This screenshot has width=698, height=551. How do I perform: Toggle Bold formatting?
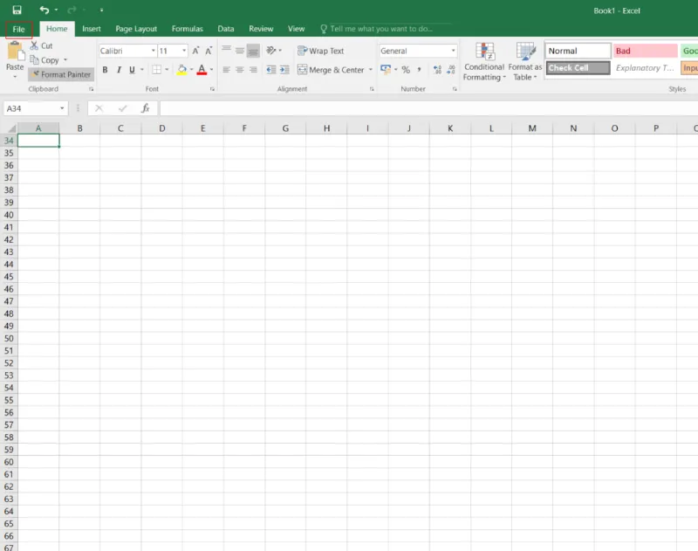pos(105,70)
